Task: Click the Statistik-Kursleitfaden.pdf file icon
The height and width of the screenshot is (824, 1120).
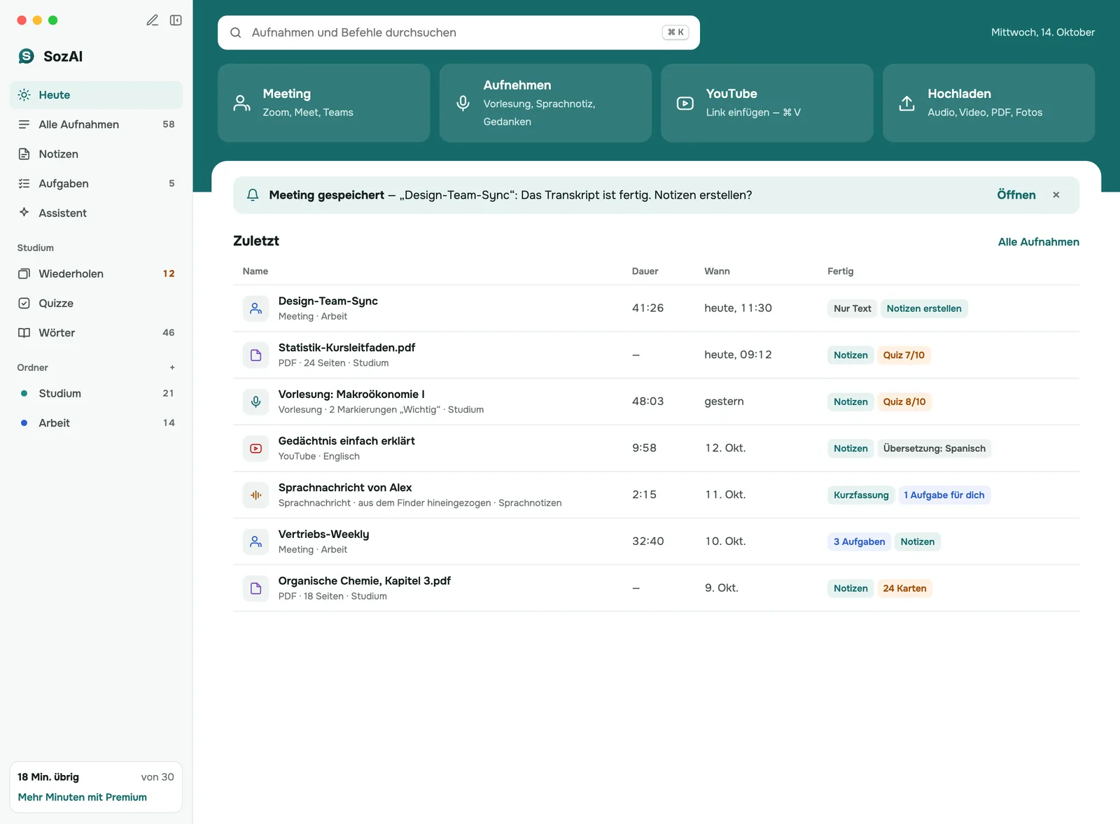Action: (x=255, y=355)
